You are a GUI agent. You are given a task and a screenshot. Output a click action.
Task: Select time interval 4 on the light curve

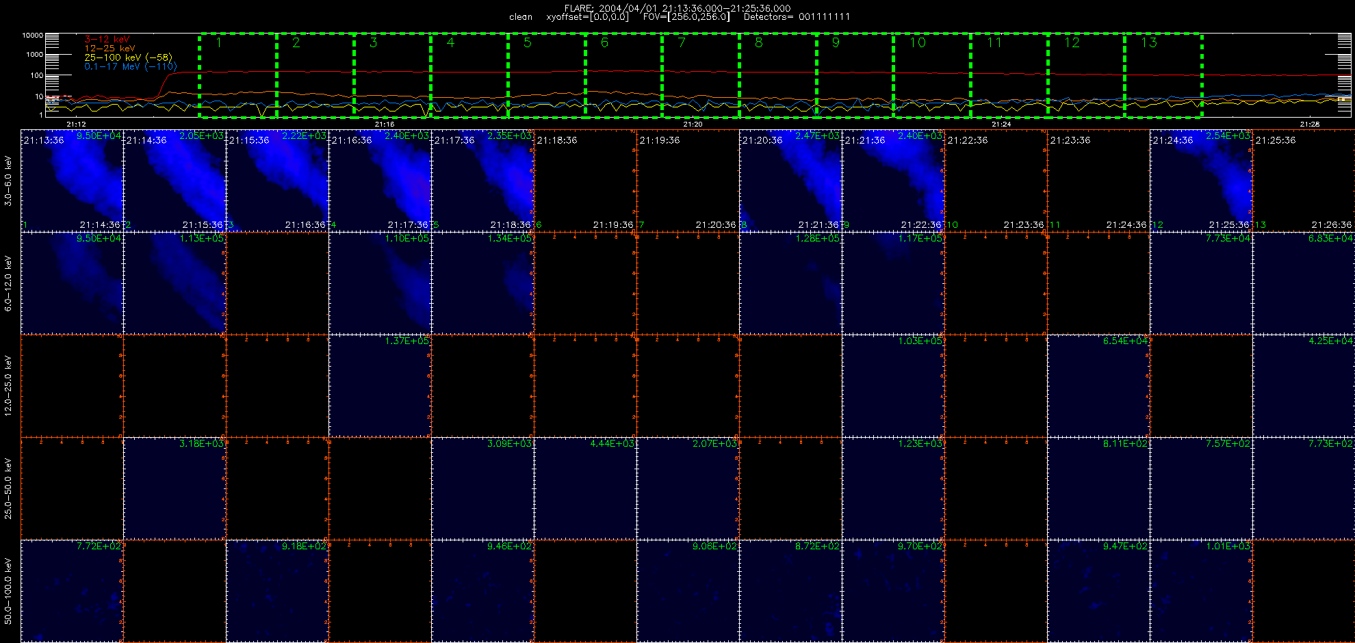[x=469, y=75]
